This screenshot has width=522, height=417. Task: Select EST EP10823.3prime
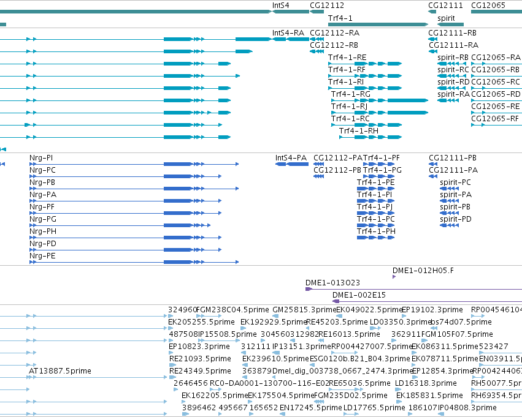pyautogui.click(x=199, y=347)
